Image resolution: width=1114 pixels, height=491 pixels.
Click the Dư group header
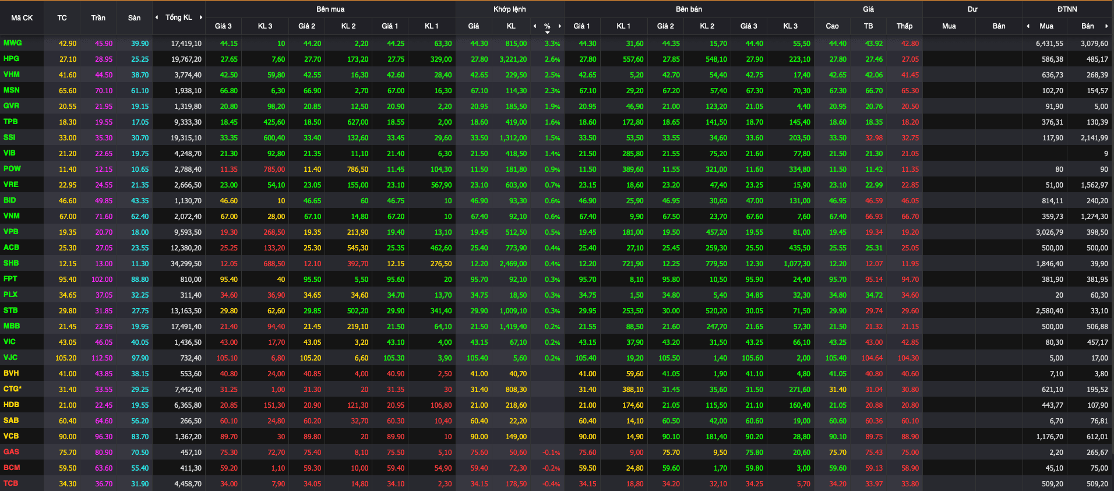click(x=972, y=9)
